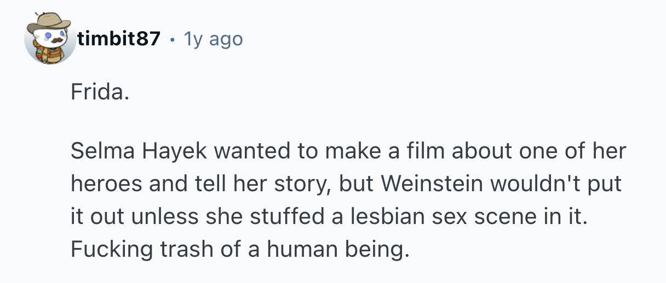The image size is (666, 283).
Task: Click the "Frida." line of the comment
Action: tap(100, 93)
